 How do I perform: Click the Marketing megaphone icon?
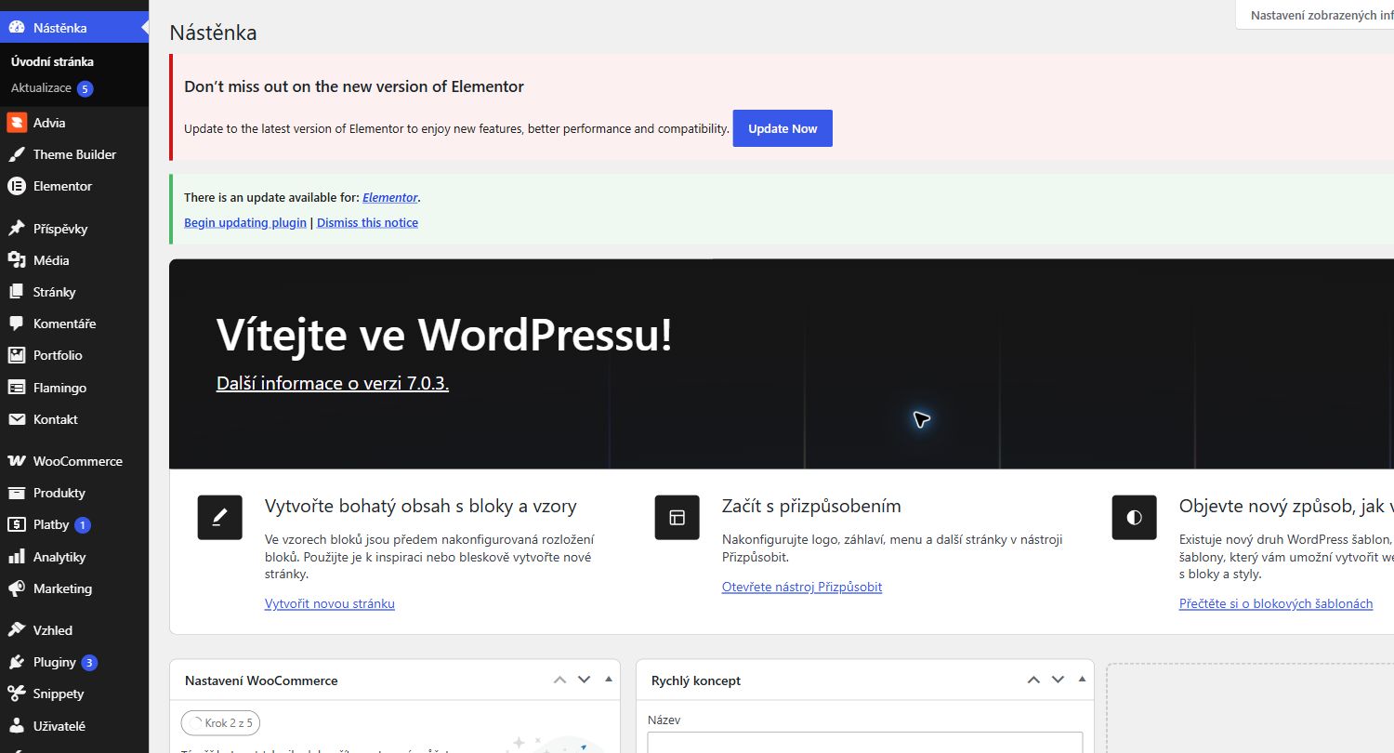17,588
